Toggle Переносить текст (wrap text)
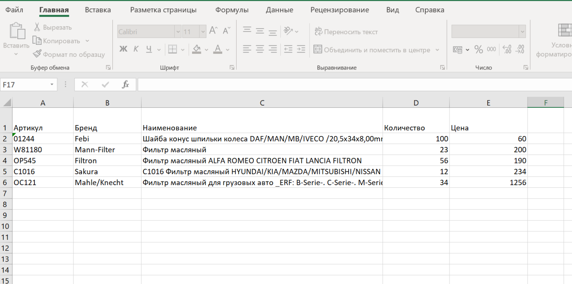The width and height of the screenshot is (572, 284). pyautogui.click(x=346, y=32)
